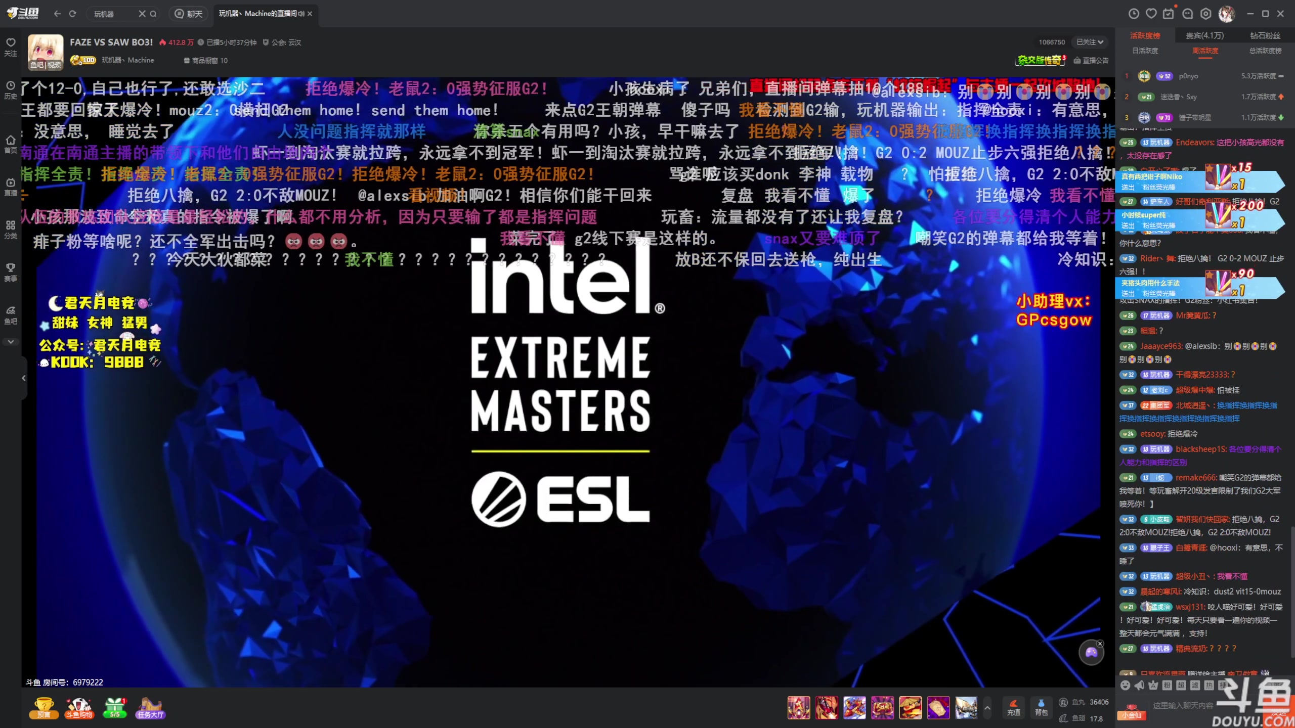This screenshot has width=1295, height=728.
Task: Click the crown A icon above chat input
Action: tap(1153, 685)
